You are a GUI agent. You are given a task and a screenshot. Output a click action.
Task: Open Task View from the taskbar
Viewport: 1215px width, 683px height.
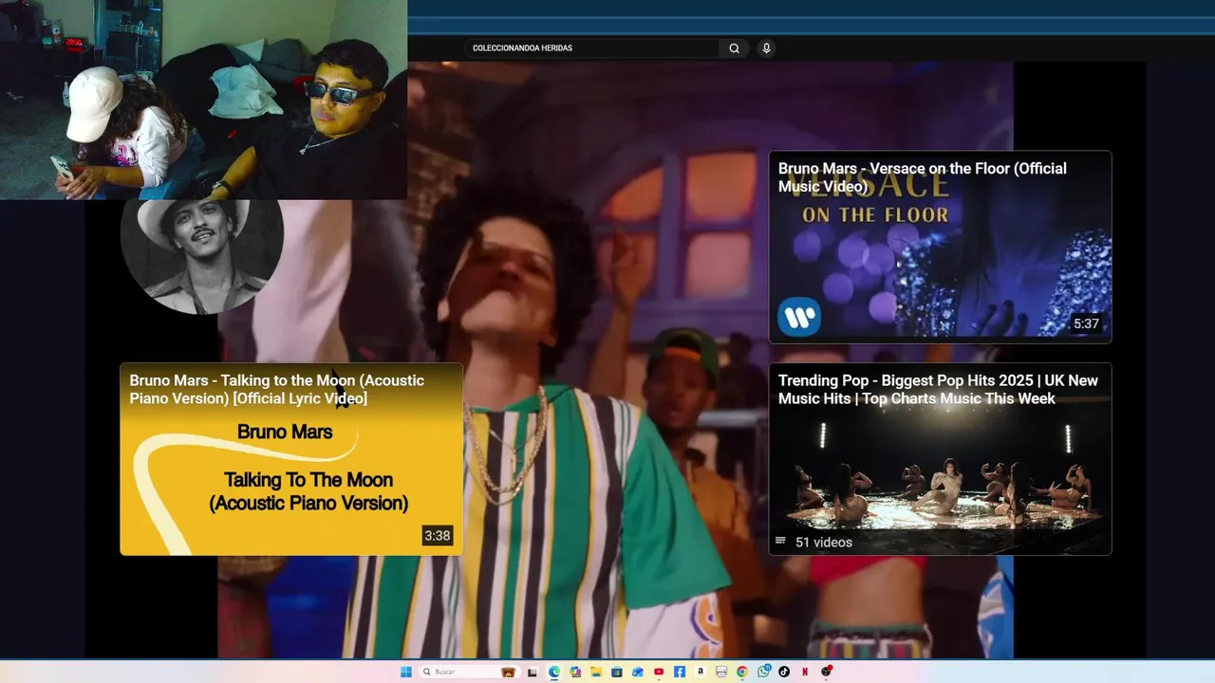(533, 672)
